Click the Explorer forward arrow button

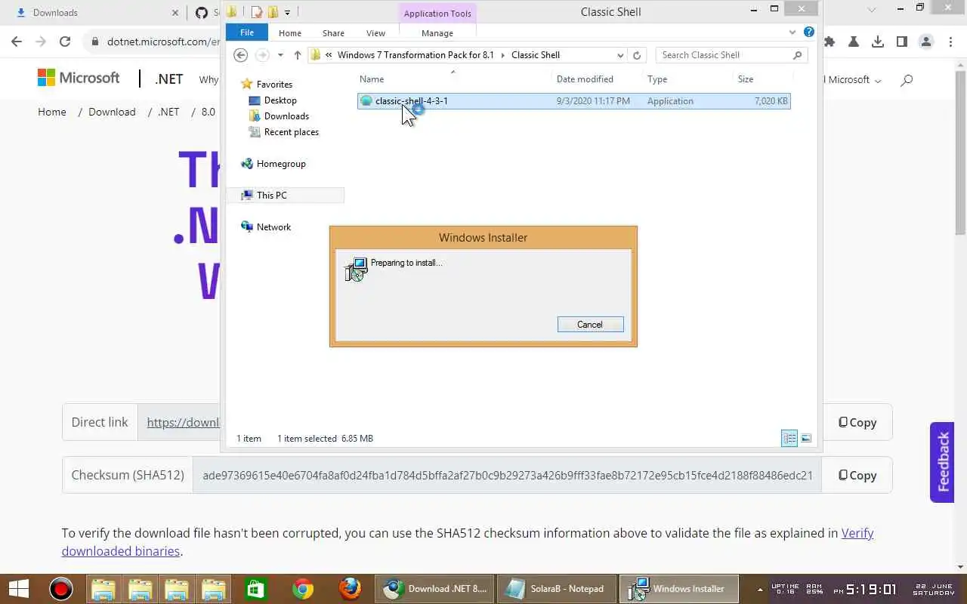(262, 55)
